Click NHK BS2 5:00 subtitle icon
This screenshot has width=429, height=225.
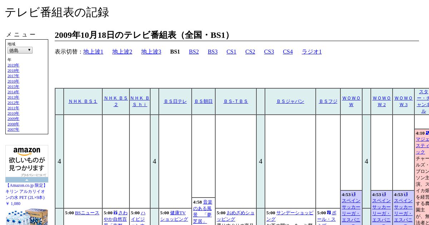(x=115, y=213)
